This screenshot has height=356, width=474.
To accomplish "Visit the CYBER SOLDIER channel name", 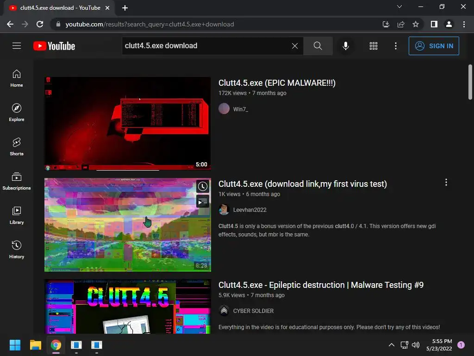I will coord(253,311).
